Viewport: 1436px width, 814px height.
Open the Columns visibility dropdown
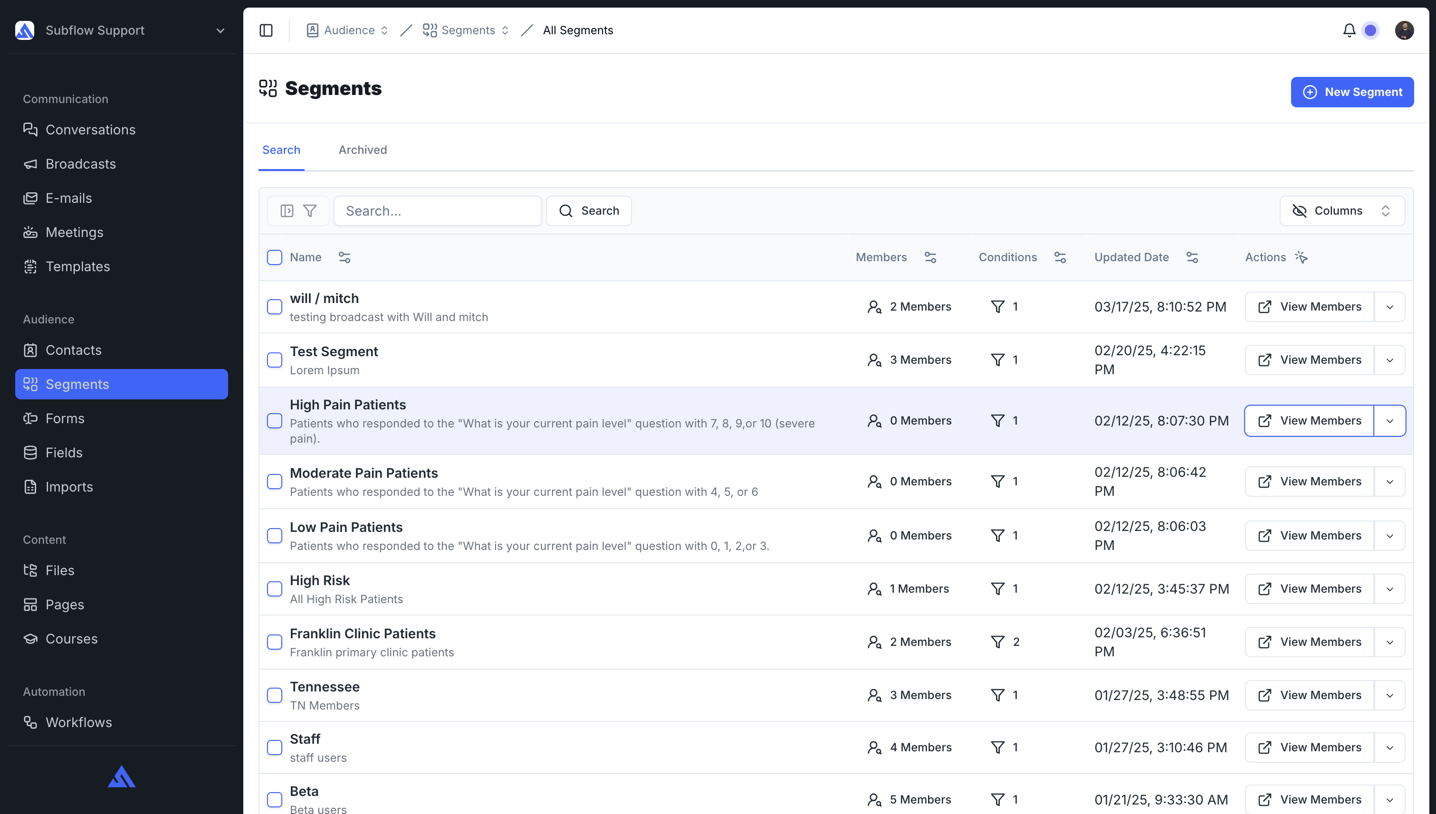click(1342, 211)
